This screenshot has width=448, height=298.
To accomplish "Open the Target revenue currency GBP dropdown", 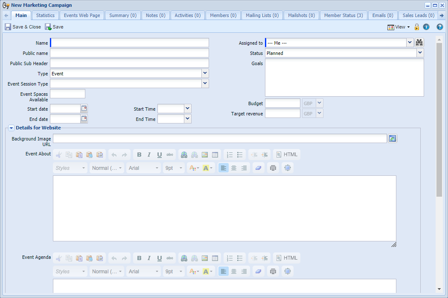I will [320, 113].
